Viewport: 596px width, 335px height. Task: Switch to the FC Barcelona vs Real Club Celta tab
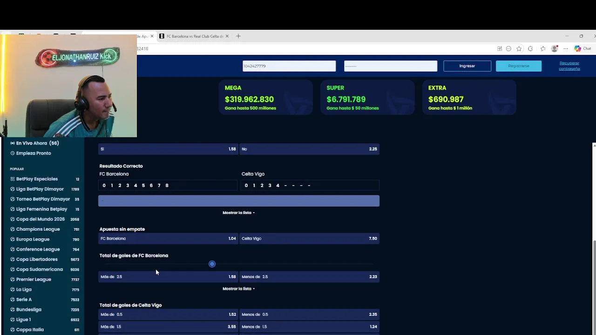click(x=194, y=36)
